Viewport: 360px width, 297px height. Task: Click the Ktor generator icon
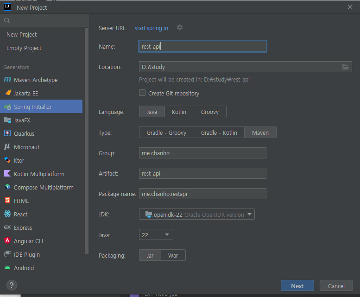[x=7, y=160]
